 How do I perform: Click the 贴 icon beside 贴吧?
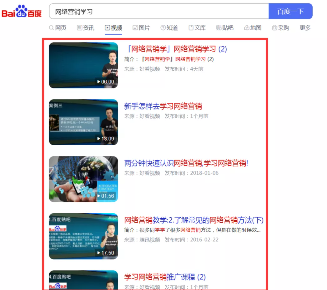click(219, 28)
